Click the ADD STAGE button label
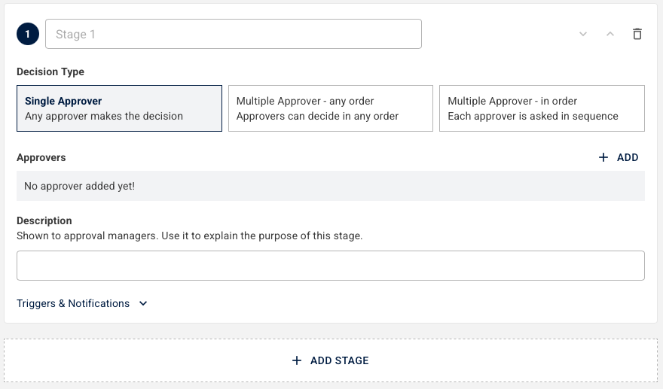This screenshot has height=389, width=663. click(x=340, y=360)
